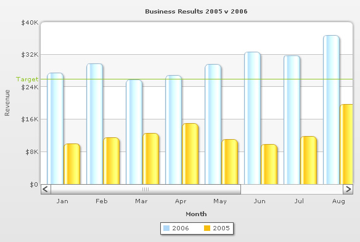Toggle the 2005 series in legend
The image size is (360, 242).
tap(217, 228)
